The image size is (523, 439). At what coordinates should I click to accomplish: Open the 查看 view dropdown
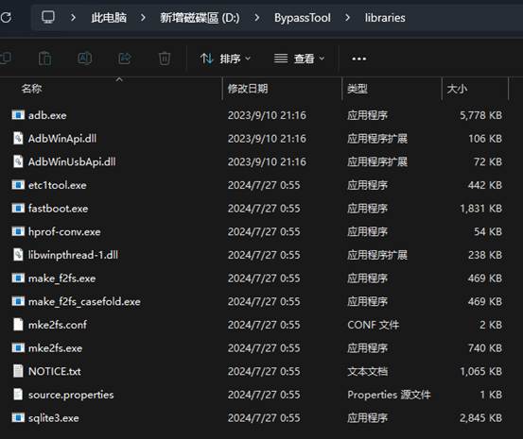coord(299,59)
